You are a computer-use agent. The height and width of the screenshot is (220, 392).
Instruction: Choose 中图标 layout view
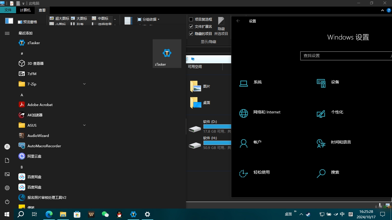pyautogui.click(x=100, y=18)
